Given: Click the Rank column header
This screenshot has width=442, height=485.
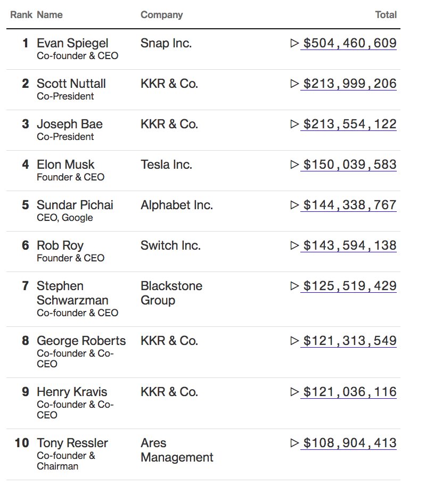Looking at the screenshot, I should tap(21, 15).
